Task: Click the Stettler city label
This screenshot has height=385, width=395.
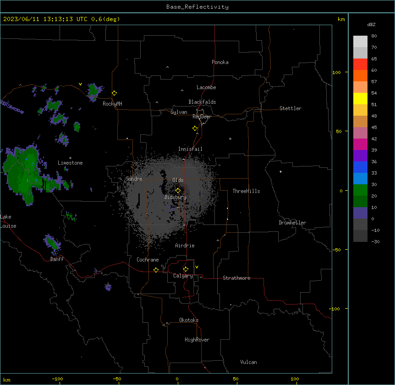Action: pos(291,108)
